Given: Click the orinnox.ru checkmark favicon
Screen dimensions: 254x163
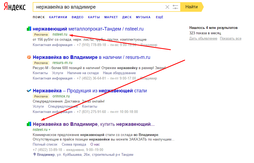Looking at the screenshot, I should click(29, 91).
